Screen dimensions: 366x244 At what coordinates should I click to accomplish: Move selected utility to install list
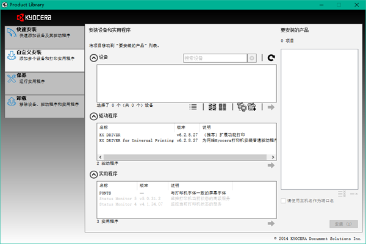point(271,223)
